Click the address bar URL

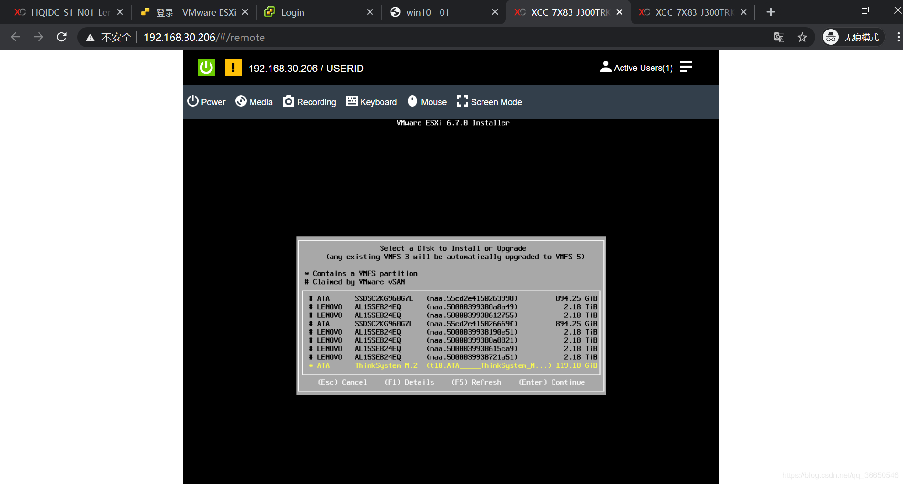click(204, 37)
